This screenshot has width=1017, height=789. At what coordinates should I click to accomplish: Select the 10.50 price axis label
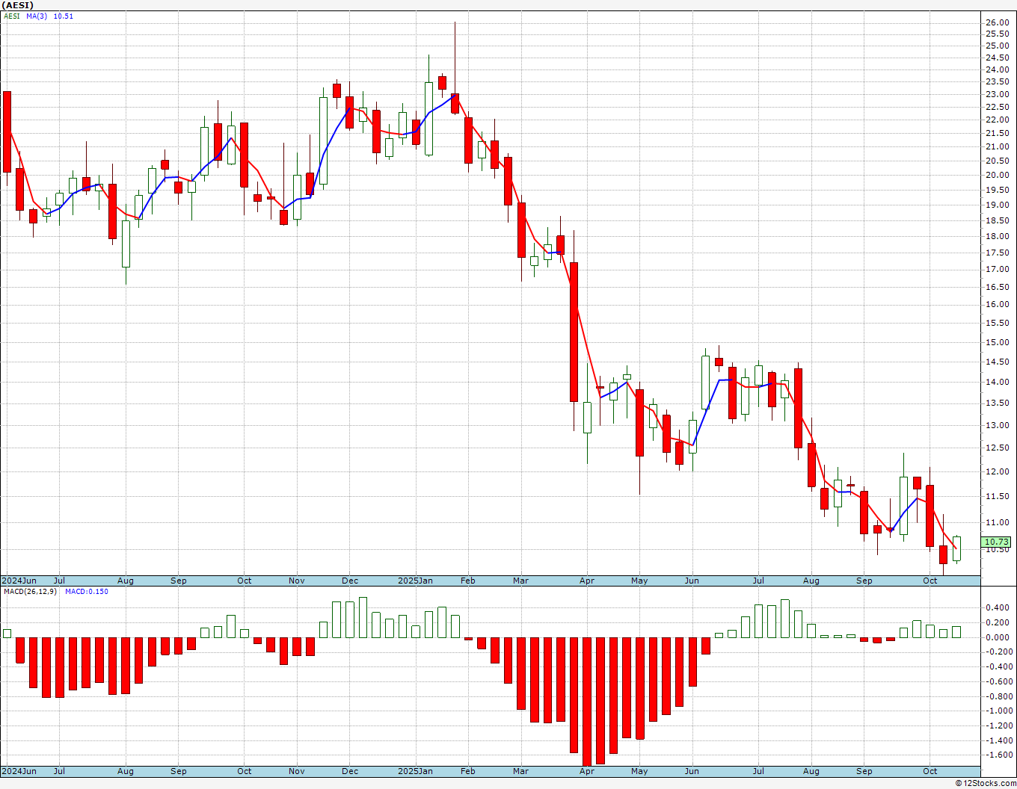(x=997, y=550)
